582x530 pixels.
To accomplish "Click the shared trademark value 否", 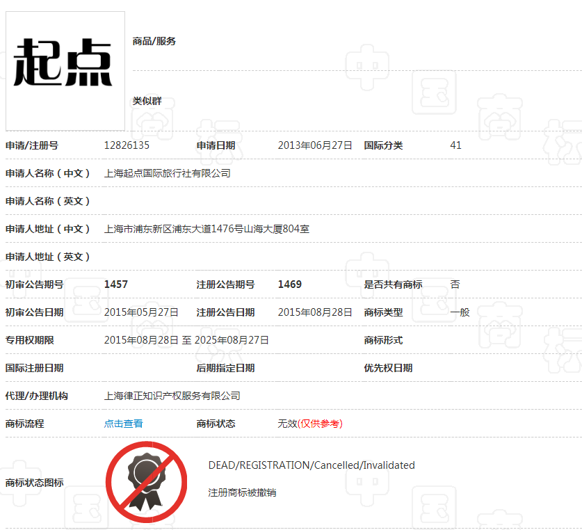I will [x=455, y=284].
